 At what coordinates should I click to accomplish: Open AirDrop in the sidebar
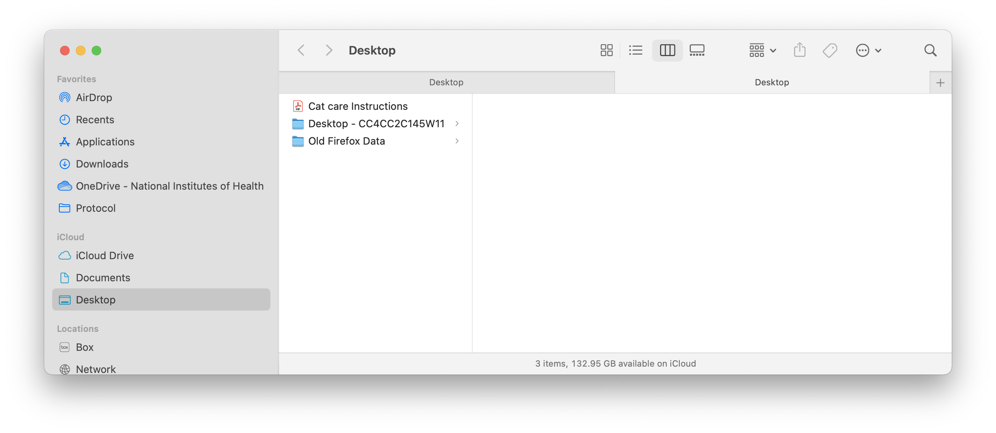[94, 98]
